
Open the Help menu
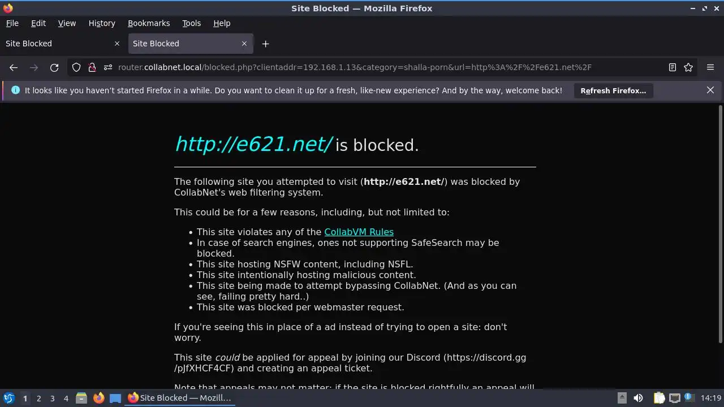click(x=222, y=23)
